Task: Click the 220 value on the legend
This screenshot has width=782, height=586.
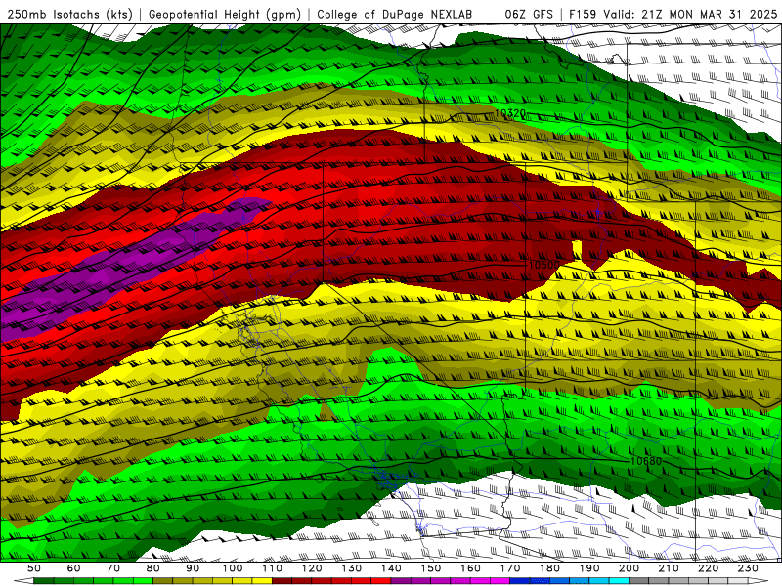Action: coord(708,568)
